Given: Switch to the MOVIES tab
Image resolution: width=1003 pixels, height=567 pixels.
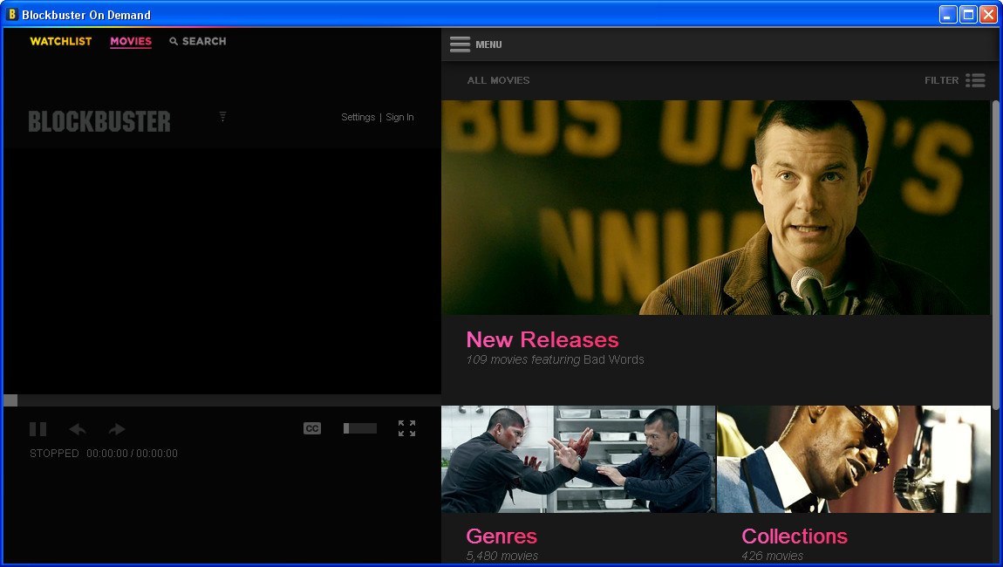Looking at the screenshot, I should (131, 41).
